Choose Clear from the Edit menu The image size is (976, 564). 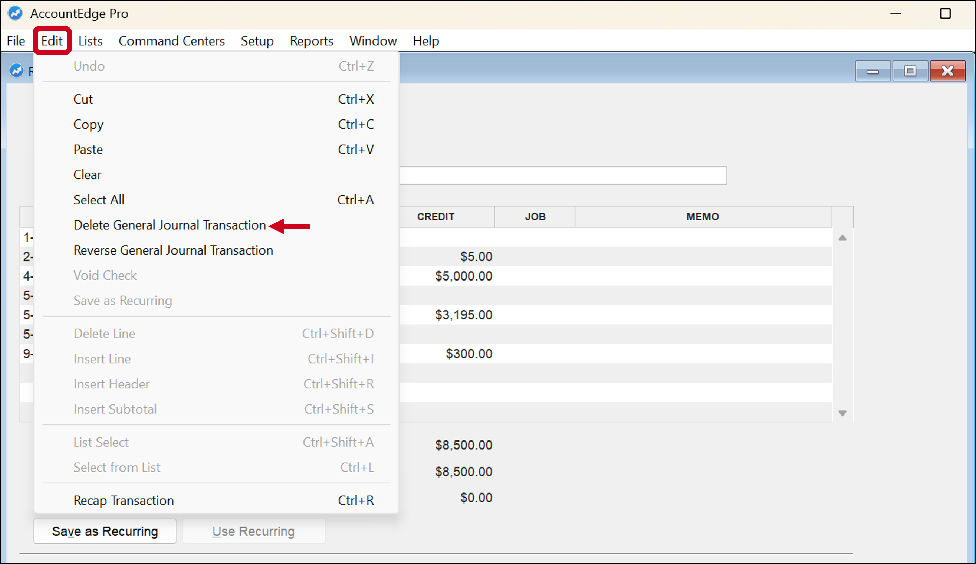click(216, 175)
